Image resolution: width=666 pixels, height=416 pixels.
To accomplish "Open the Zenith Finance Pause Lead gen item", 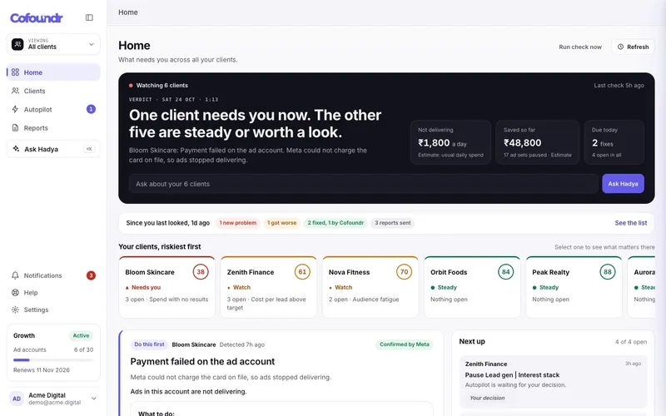I will coord(553,382).
